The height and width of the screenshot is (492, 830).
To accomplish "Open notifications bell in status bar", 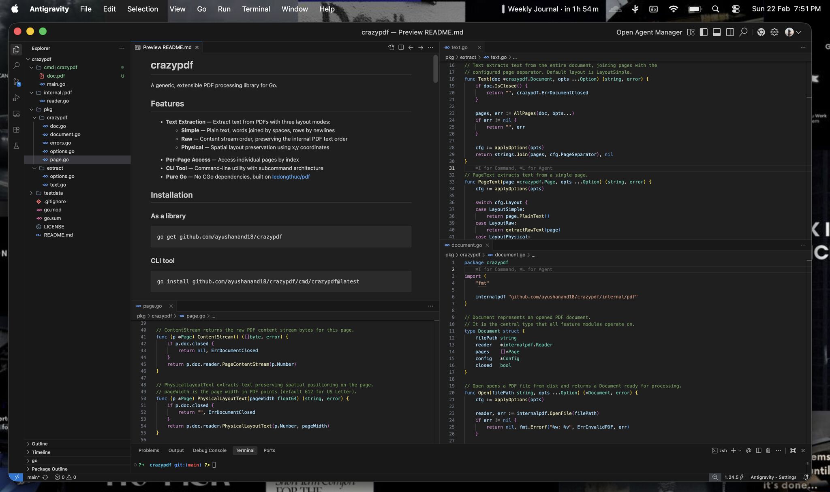I will tap(806, 477).
